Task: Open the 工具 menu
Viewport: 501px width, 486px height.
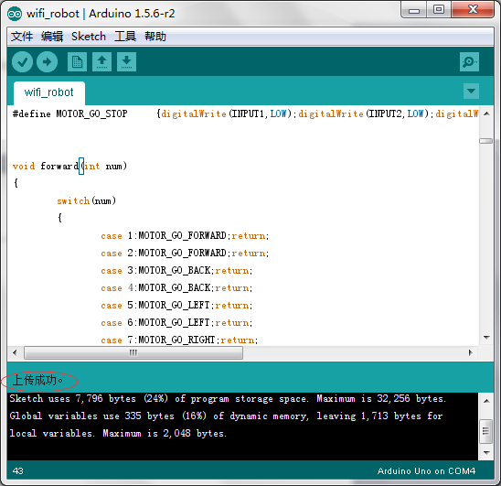Action: coord(125,37)
